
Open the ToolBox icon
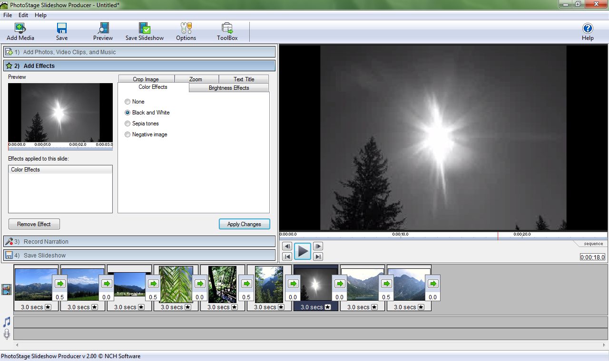(x=227, y=28)
